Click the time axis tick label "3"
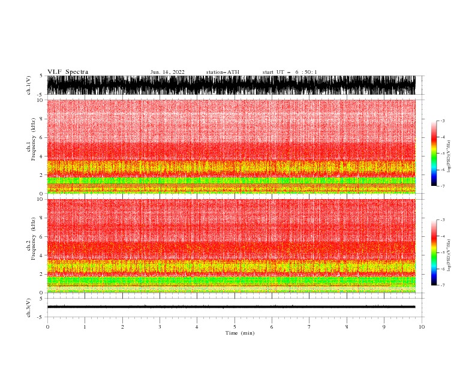The width and height of the screenshot is (475, 367). [x=160, y=327]
